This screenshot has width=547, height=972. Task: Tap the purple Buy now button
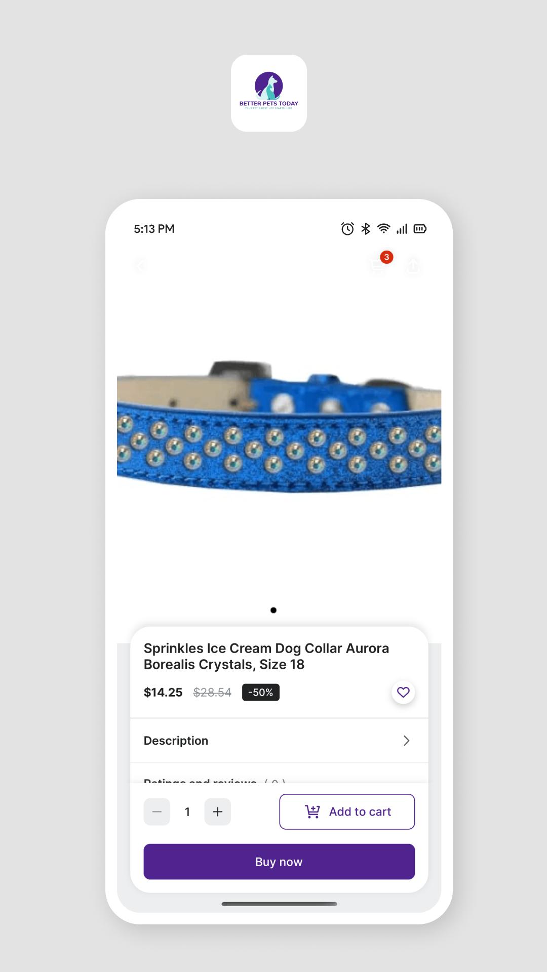pyautogui.click(x=279, y=862)
